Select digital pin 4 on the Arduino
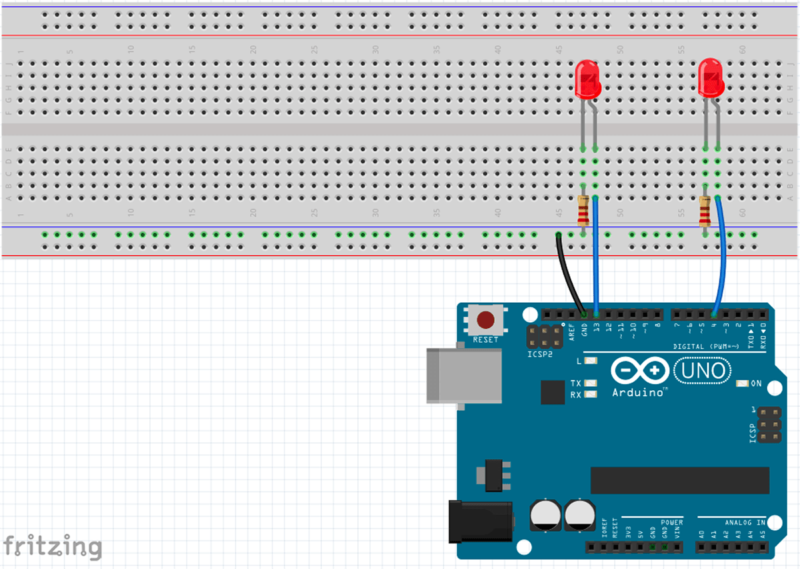800x569 pixels. click(715, 315)
